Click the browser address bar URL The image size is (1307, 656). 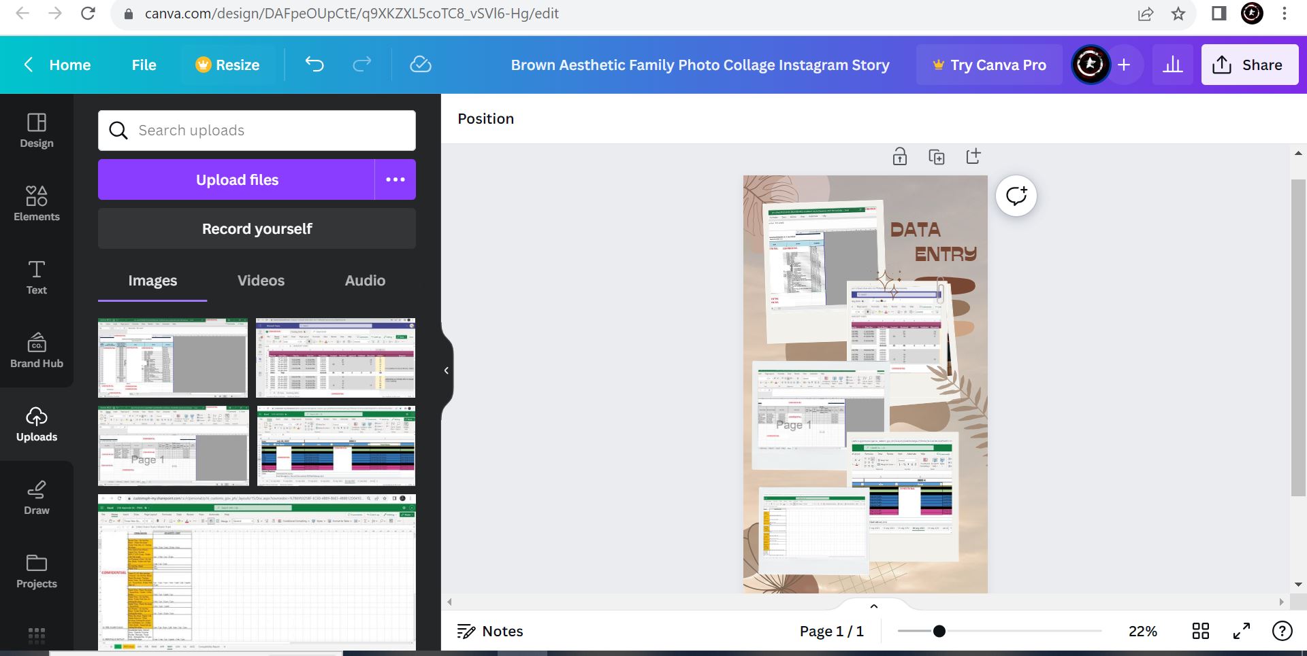coord(351,14)
